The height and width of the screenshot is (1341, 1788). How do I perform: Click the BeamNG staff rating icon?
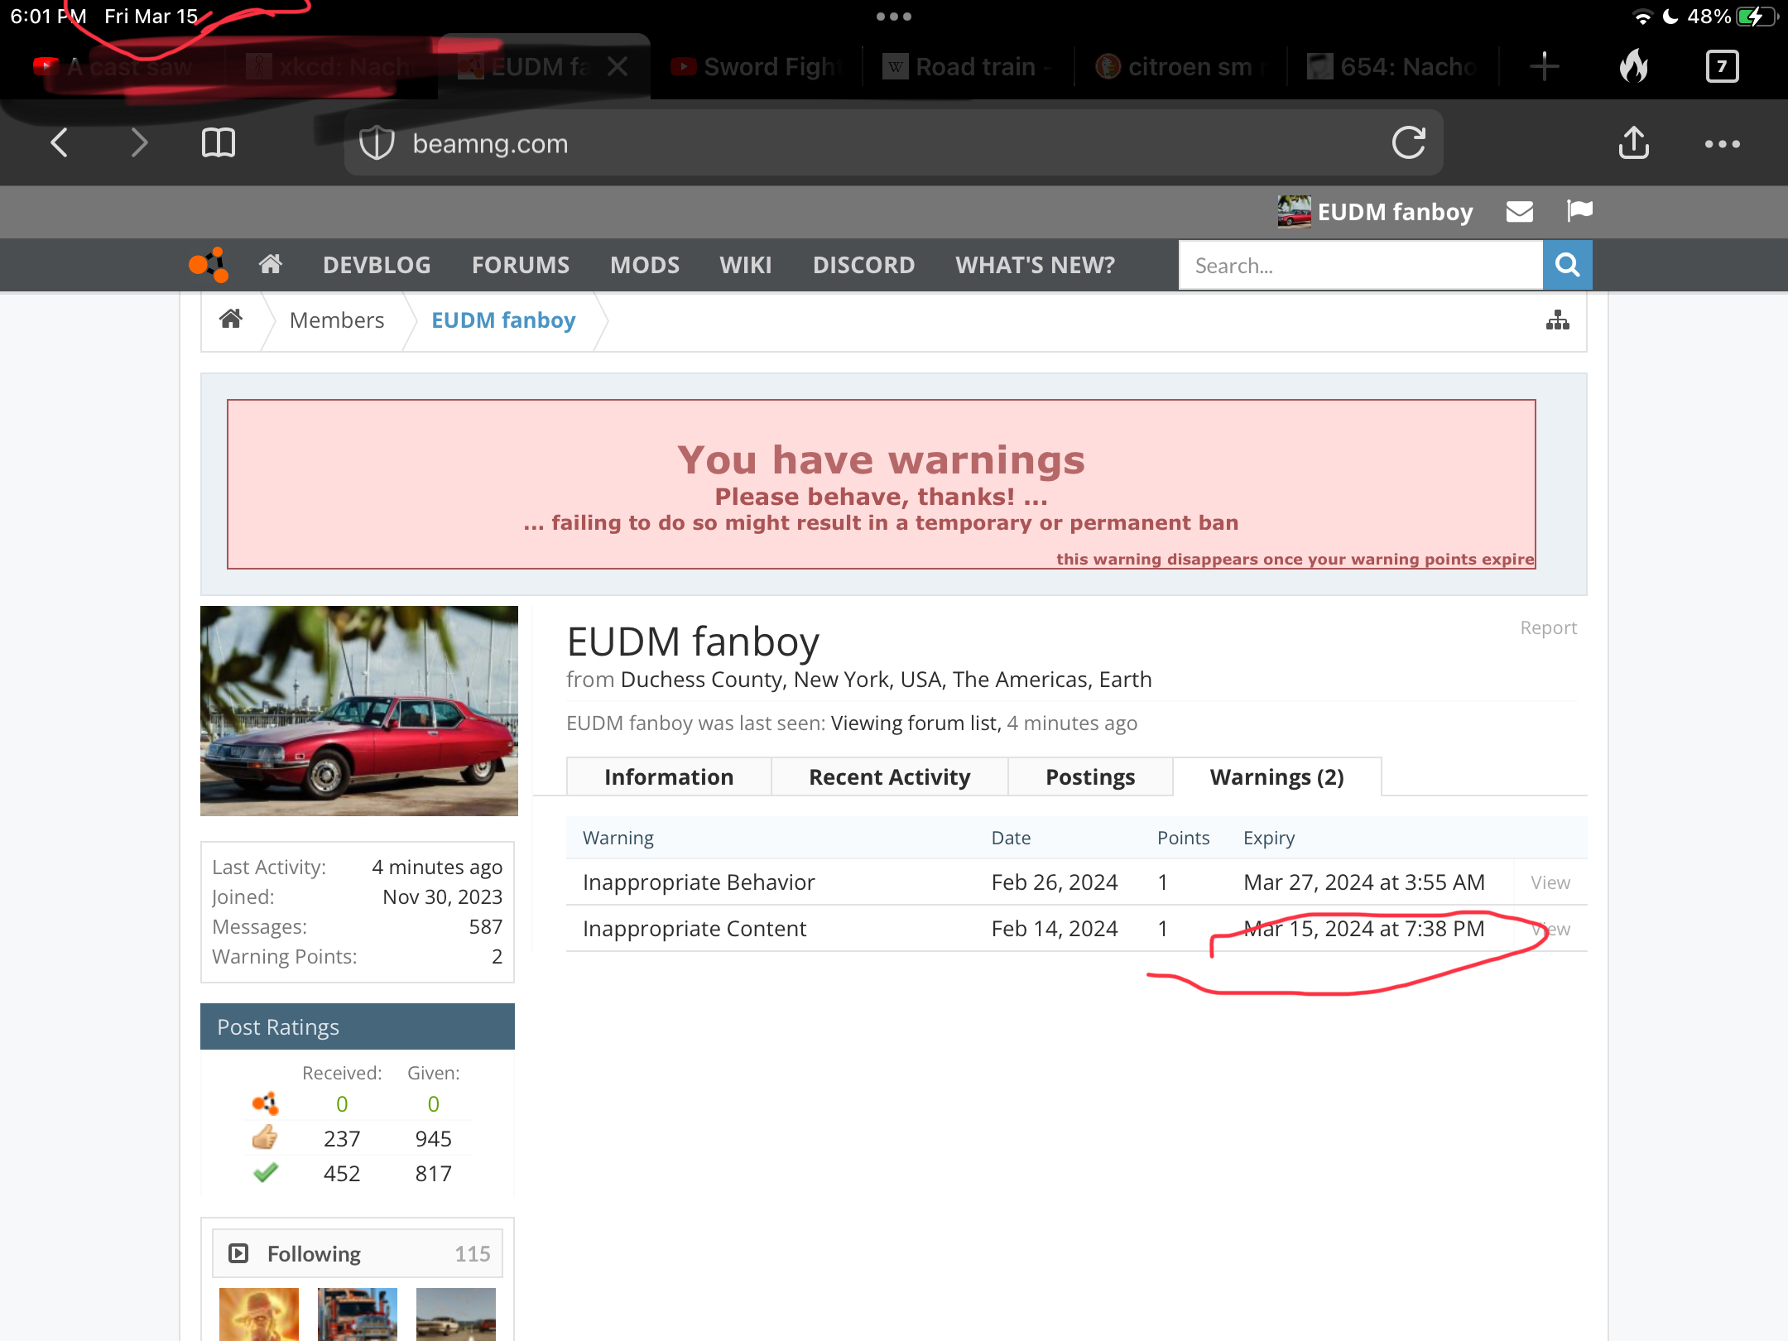pos(265,1103)
